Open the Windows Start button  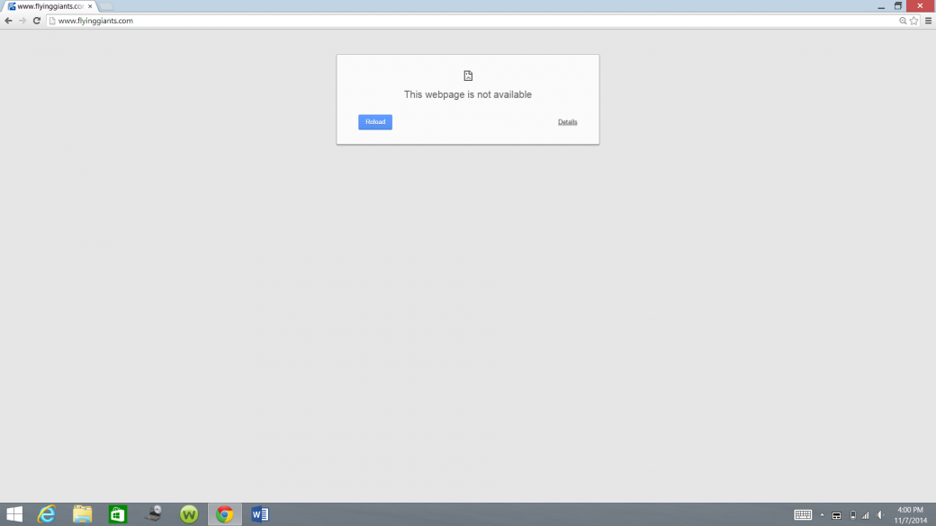pyautogui.click(x=14, y=514)
